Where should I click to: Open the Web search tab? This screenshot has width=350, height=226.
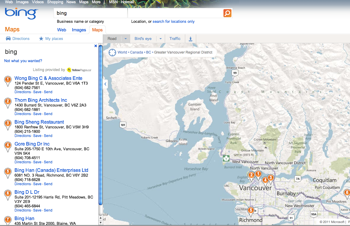pyautogui.click(x=62, y=30)
